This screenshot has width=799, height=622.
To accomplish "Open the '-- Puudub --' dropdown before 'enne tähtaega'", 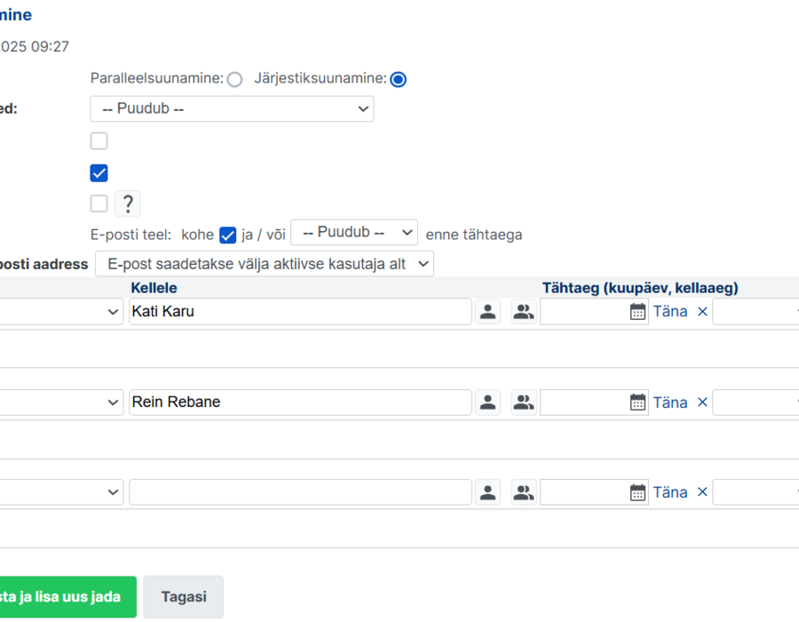I will 354,233.
